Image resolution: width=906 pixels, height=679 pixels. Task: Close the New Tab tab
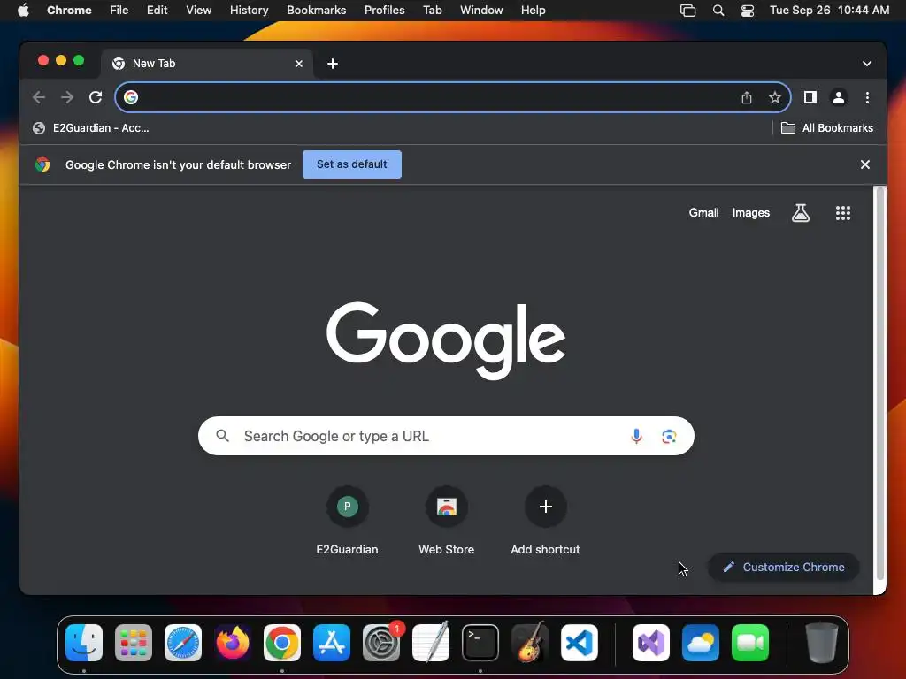pyautogui.click(x=299, y=64)
